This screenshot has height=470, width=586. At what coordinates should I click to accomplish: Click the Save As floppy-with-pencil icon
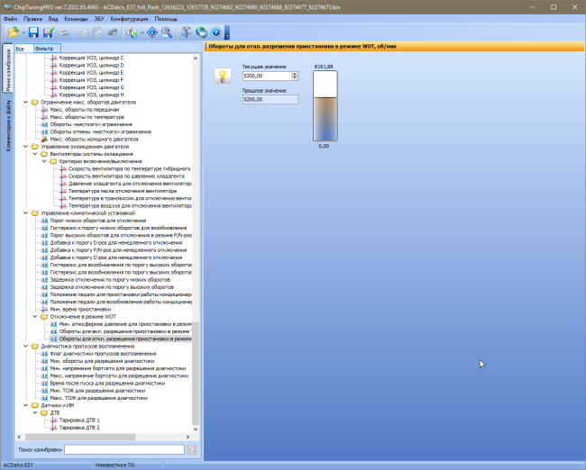coord(49,32)
